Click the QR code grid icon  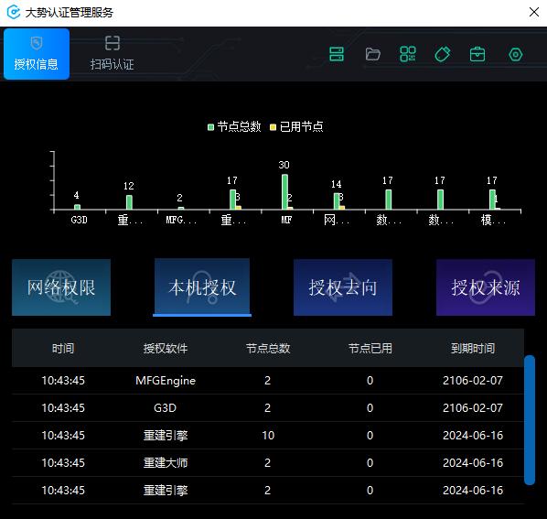pos(408,54)
